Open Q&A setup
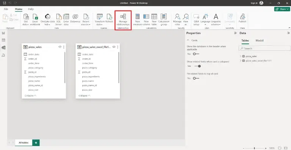 coord(196,19)
